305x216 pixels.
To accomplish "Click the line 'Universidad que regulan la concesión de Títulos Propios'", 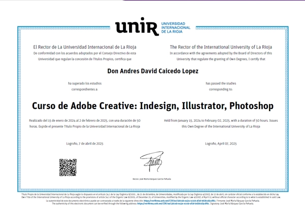I will pyautogui.click(x=84, y=59).
